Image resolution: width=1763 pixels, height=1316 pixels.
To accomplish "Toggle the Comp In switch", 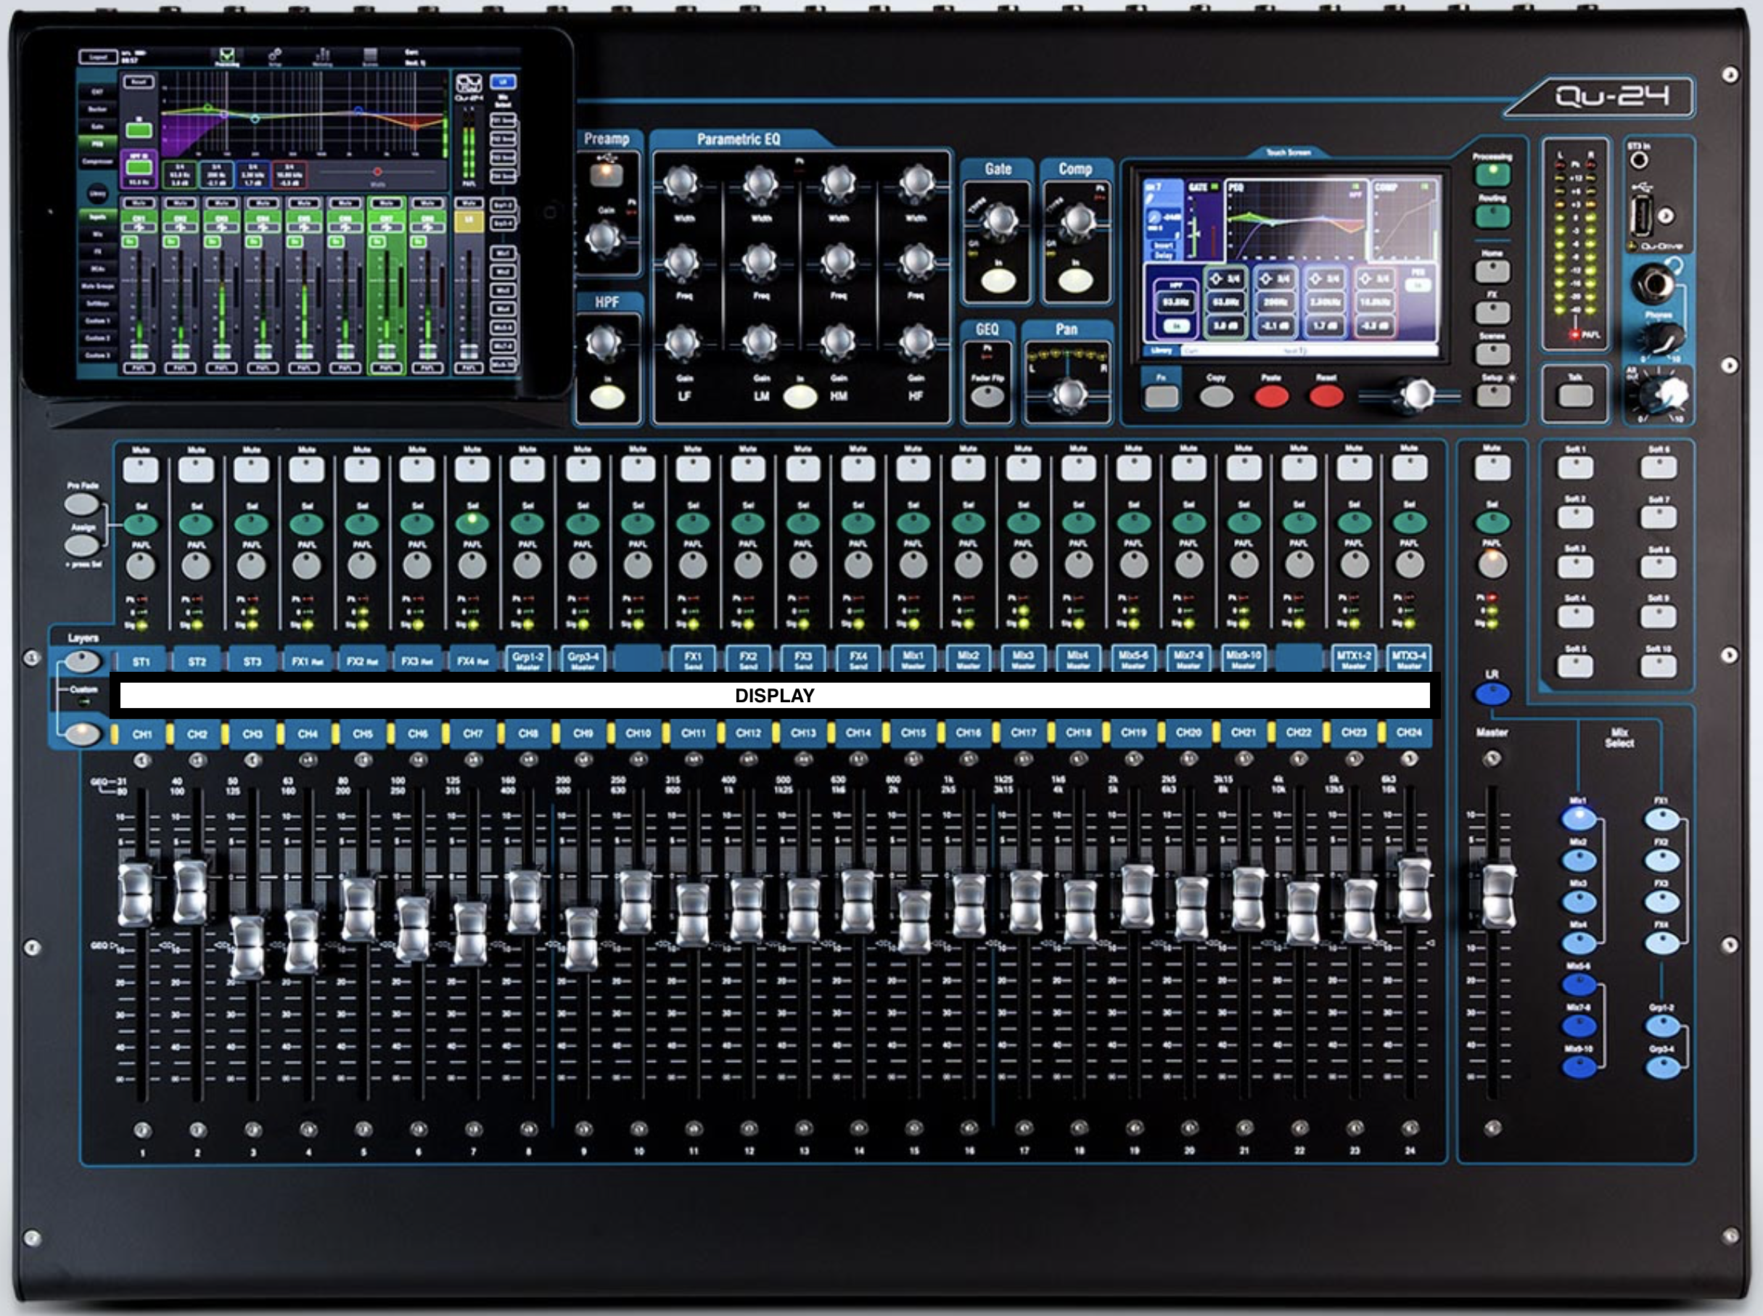I will point(1074,281).
